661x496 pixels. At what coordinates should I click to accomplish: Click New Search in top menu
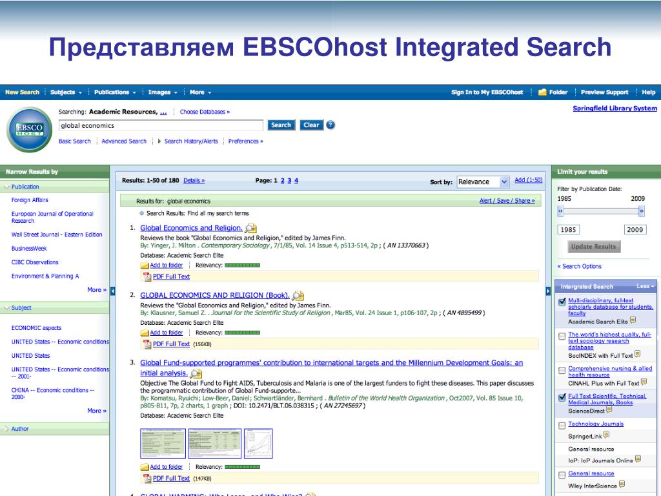click(x=23, y=92)
